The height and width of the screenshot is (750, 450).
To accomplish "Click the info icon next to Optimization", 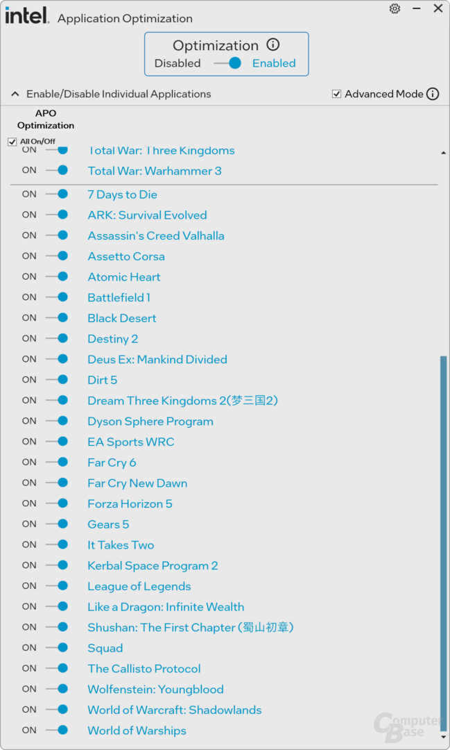I will point(273,45).
